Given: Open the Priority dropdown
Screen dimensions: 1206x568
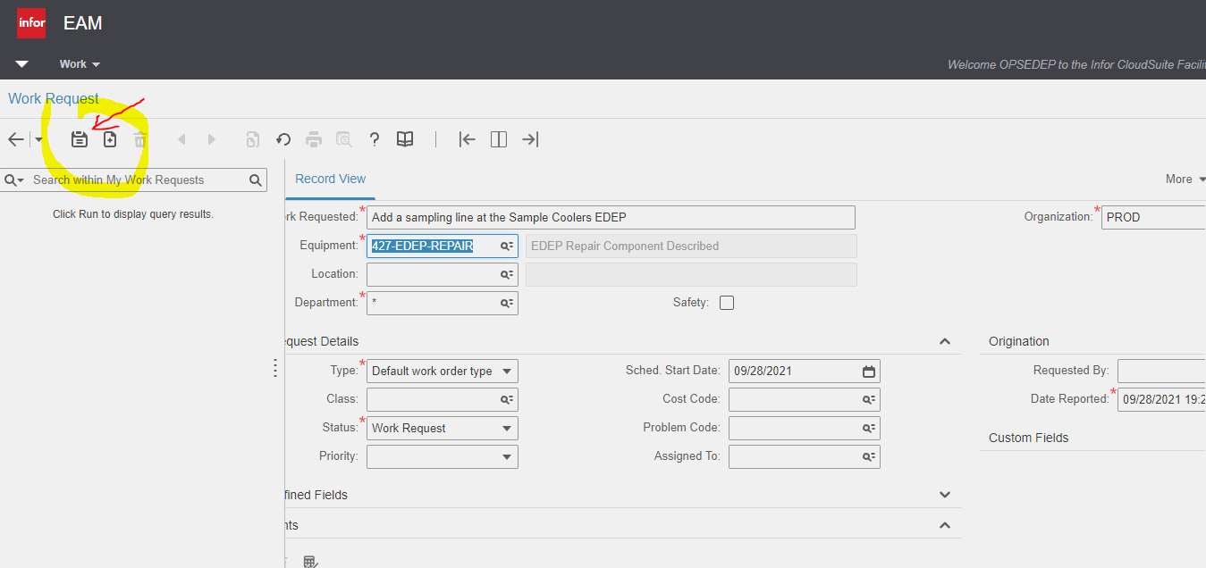Looking at the screenshot, I should click(507, 456).
